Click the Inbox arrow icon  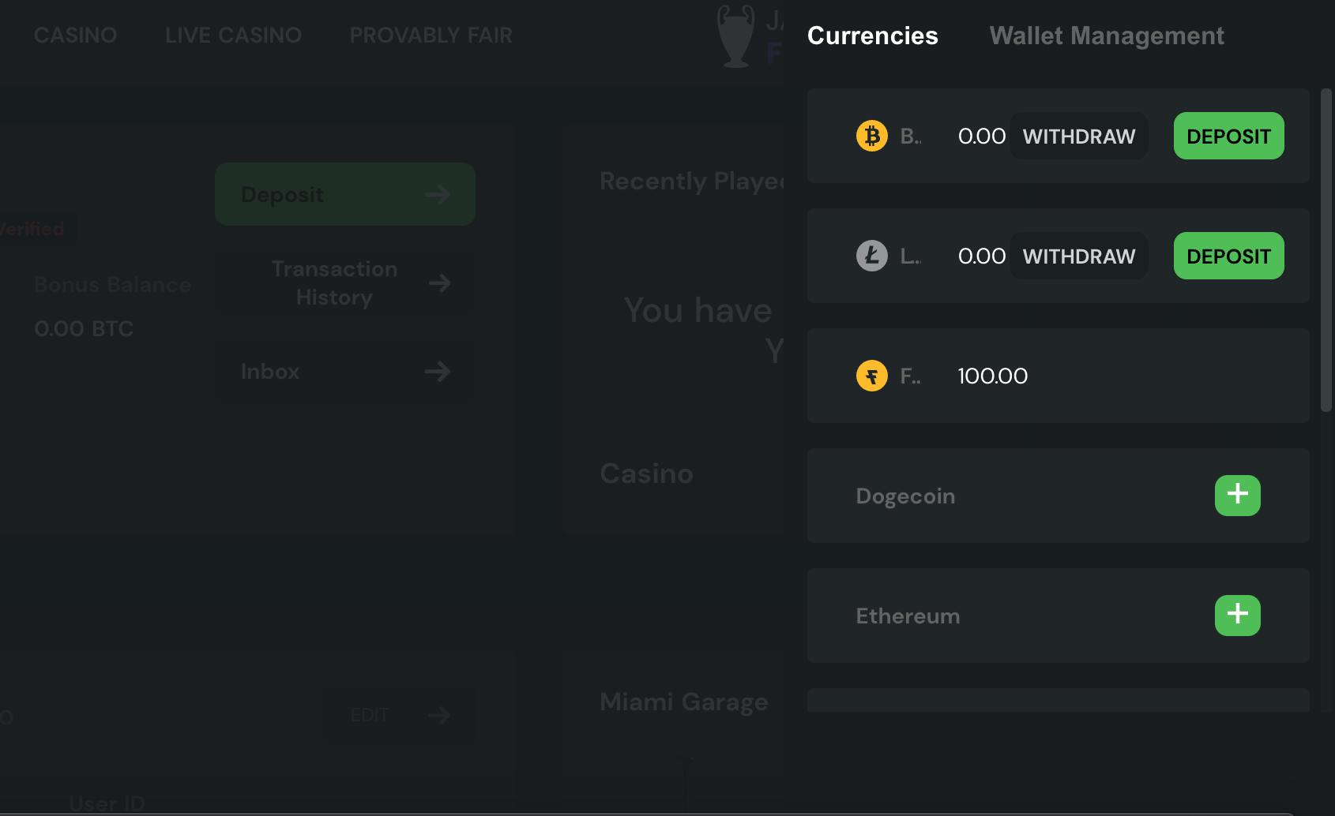tap(437, 371)
